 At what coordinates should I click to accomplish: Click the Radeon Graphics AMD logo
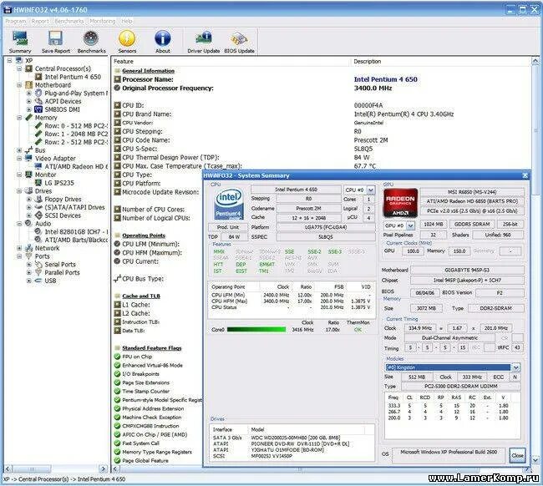click(x=400, y=202)
